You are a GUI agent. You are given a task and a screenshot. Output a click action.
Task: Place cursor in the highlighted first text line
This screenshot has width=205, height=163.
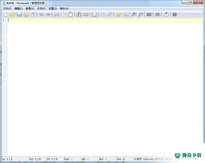[x=106, y=20]
